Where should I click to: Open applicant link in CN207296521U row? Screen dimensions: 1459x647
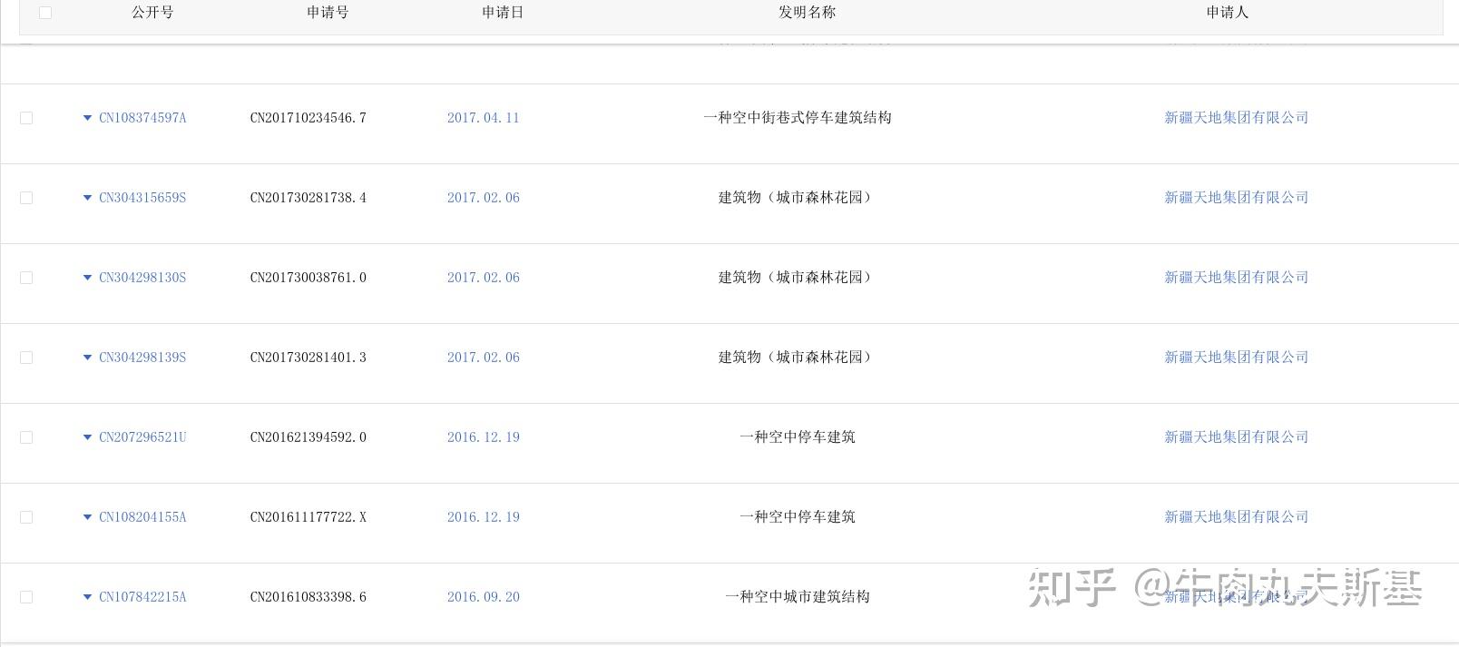tap(1236, 437)
